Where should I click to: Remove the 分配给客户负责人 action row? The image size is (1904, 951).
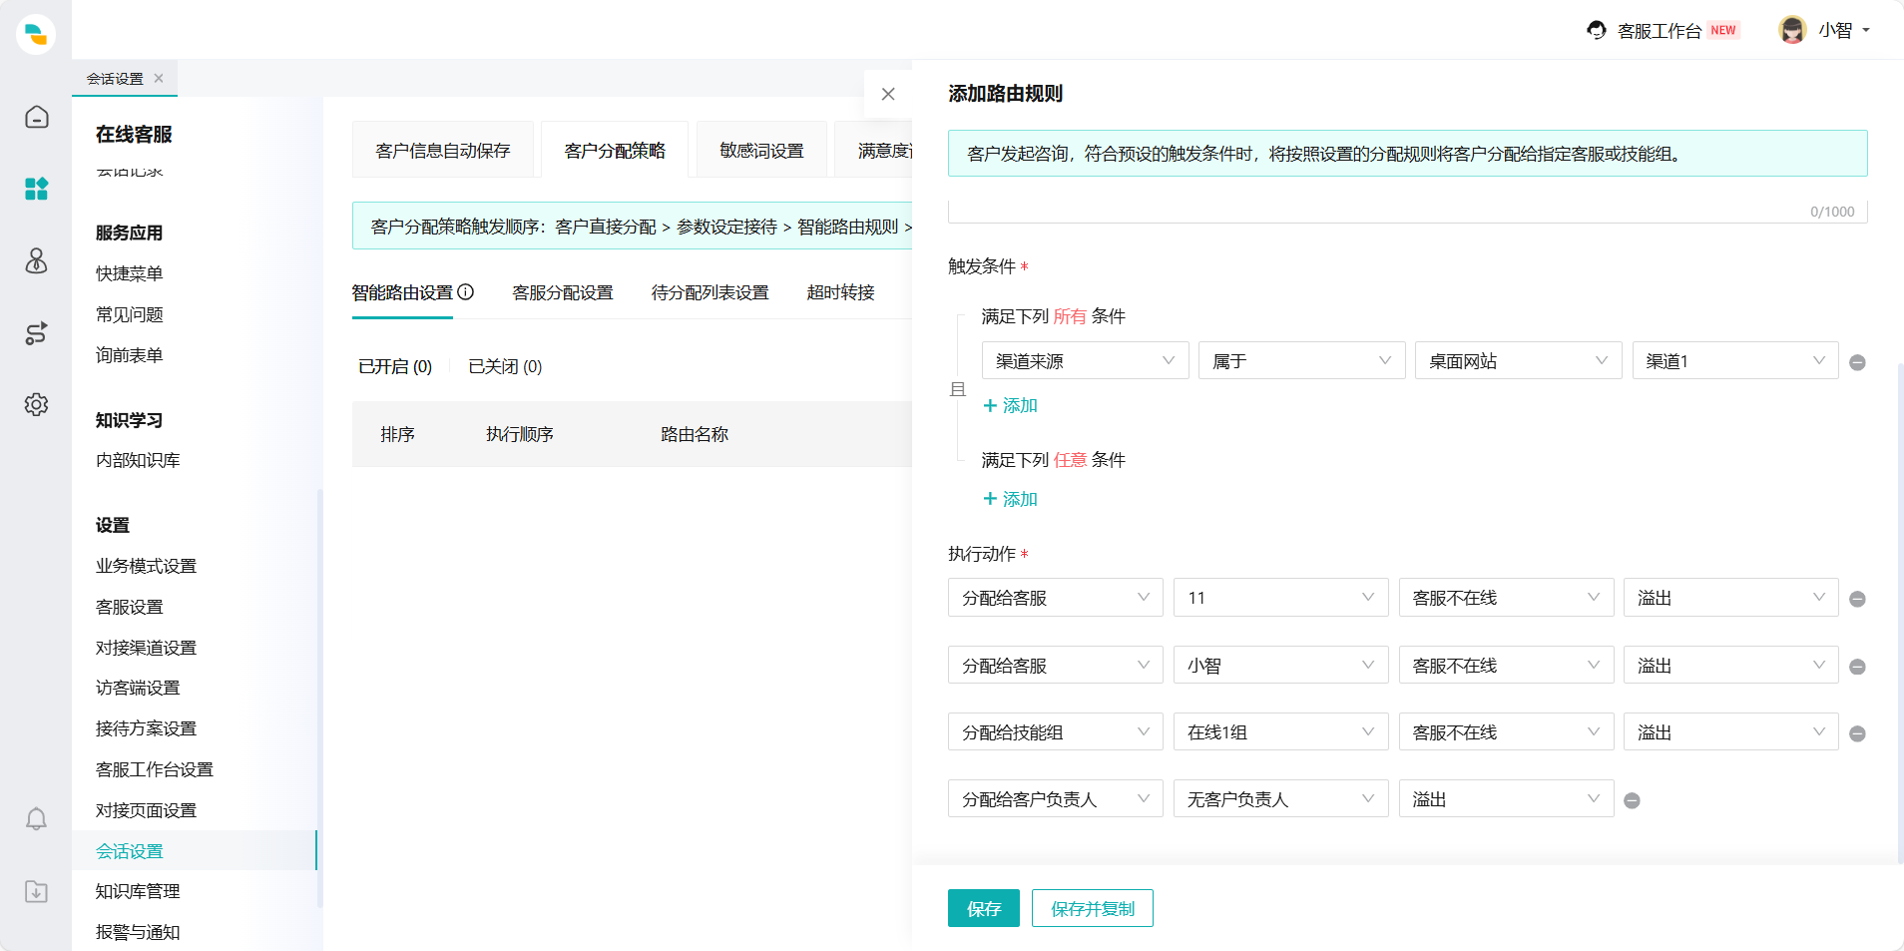point(1634,798)
